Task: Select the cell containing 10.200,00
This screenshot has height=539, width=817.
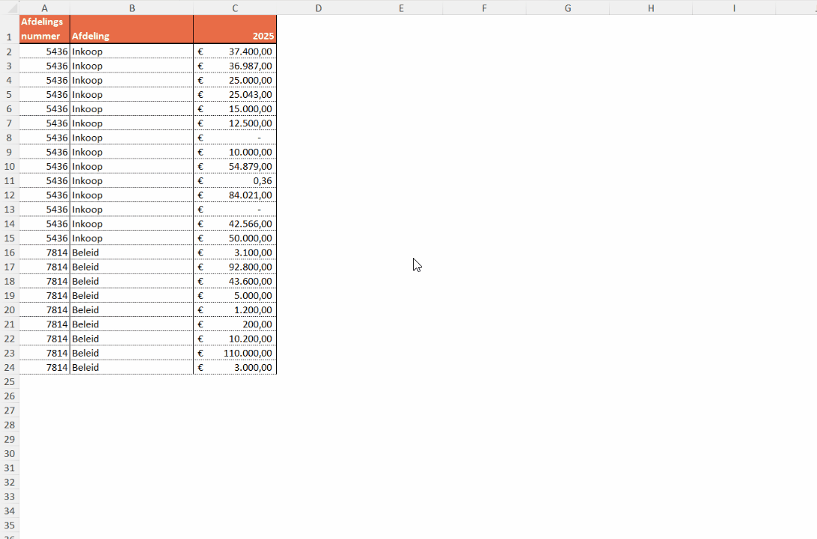Action: coord(235,339)
